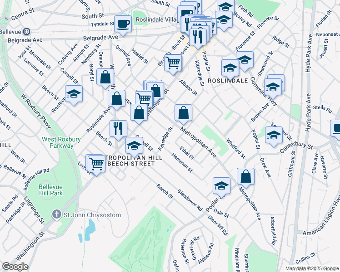Select the shopping cart marker near Birch St
The height and width of the screenshot is (272, 340).
(173, 64)
